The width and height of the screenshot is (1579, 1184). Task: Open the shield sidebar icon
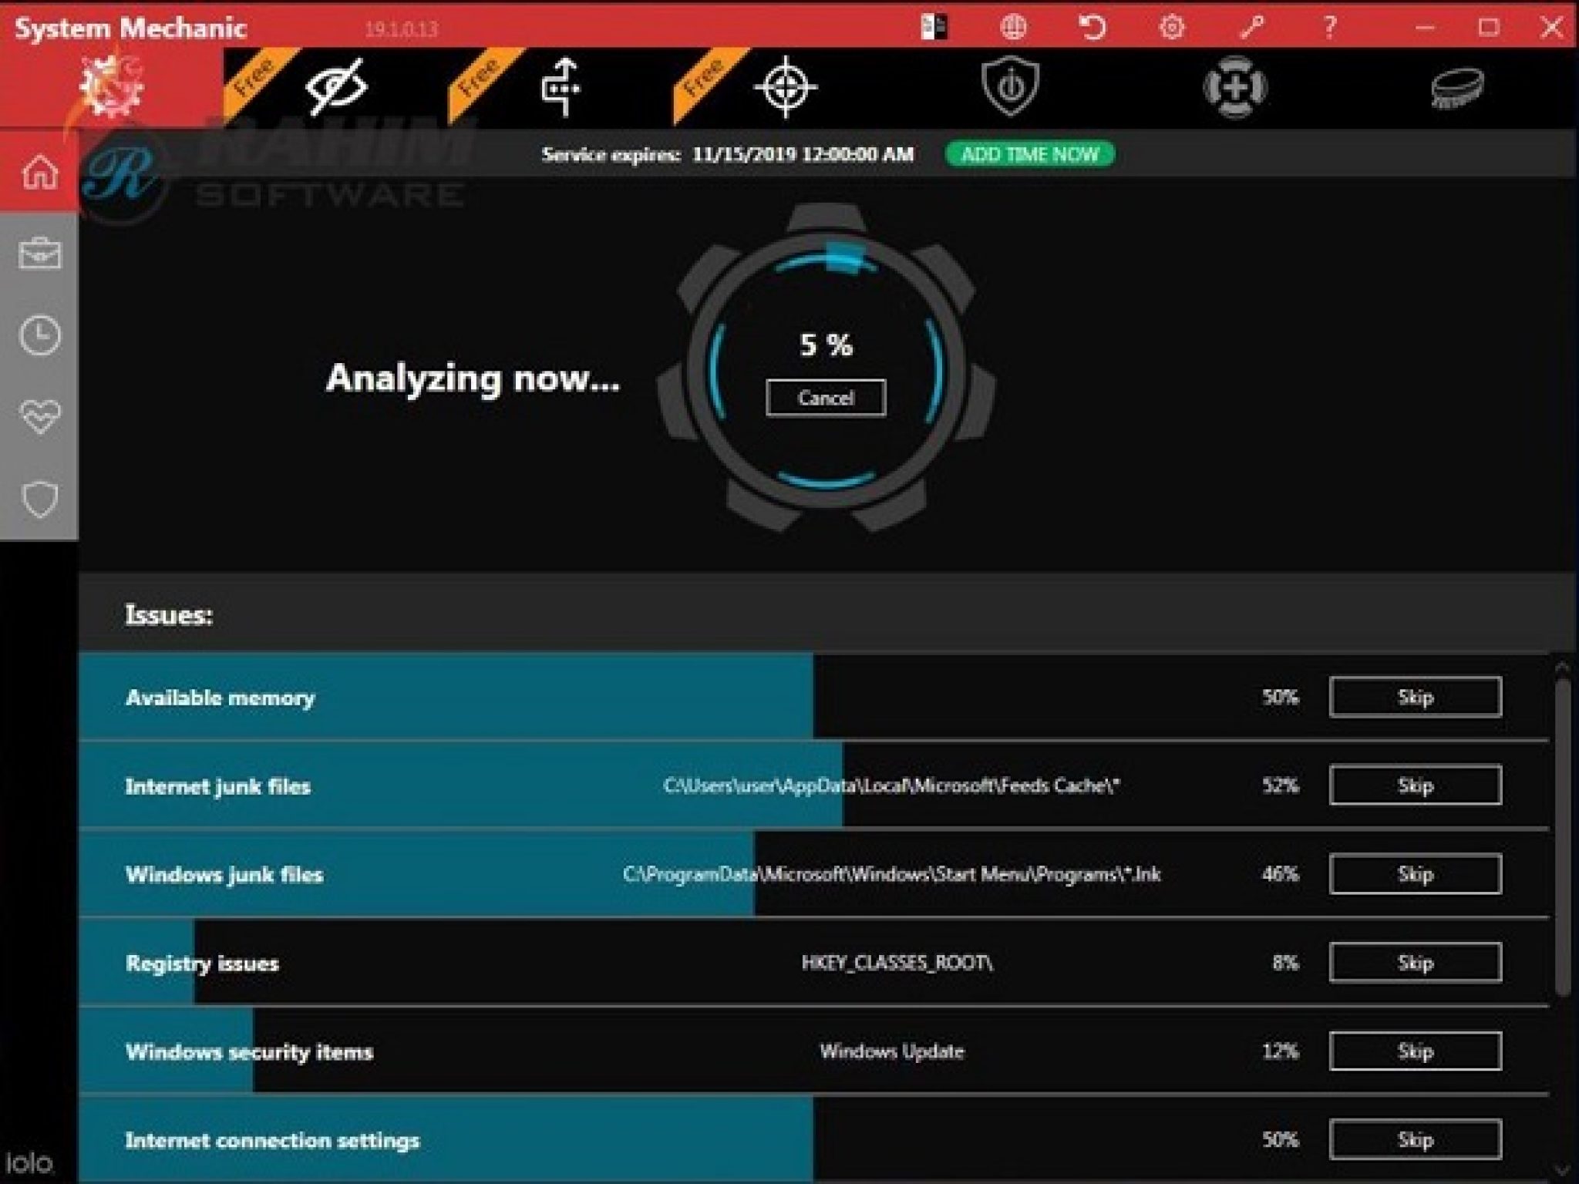(x=39, y=499)
